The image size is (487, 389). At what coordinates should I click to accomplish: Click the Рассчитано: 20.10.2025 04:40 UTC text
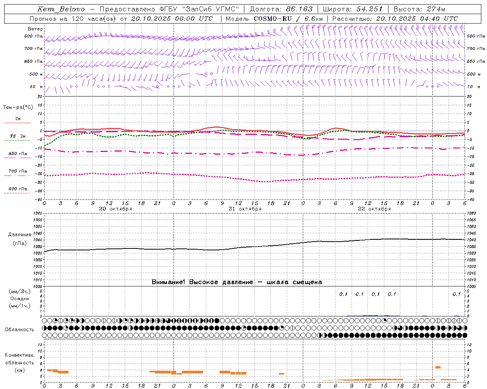pyautogui.click(x=395, y=19)
